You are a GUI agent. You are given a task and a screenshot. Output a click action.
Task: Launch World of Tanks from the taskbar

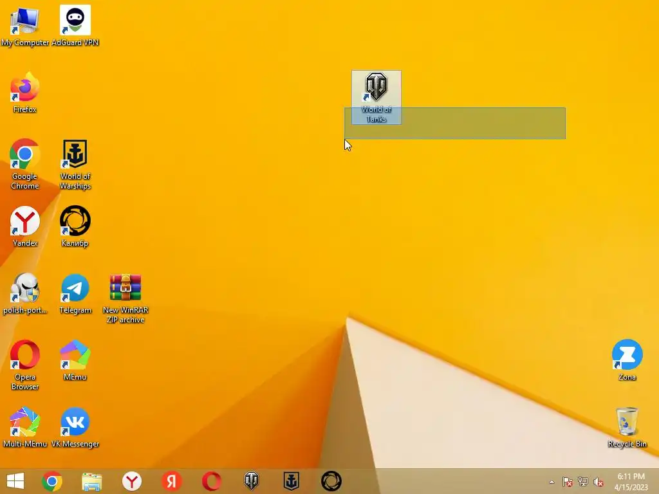pyautogui.click(x=252, y=481)
